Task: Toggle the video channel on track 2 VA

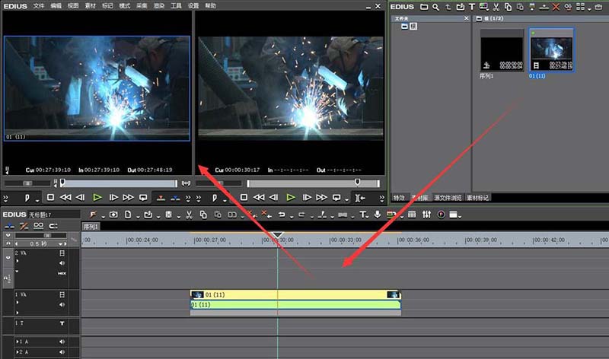Action: click(62, 253)
